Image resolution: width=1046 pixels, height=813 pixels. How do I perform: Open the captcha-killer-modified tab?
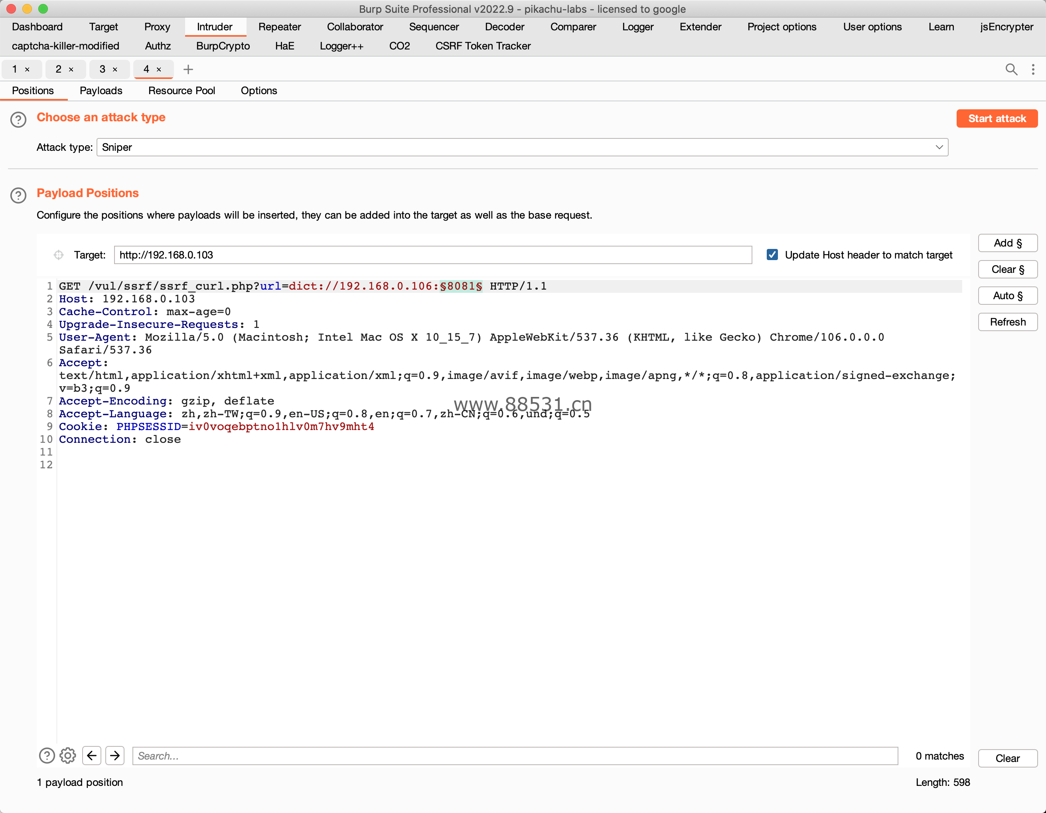(x=65, y=46)
